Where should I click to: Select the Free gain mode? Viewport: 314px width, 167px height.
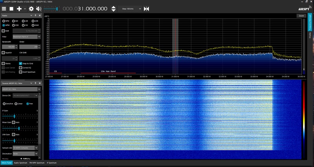pos(29,104)
